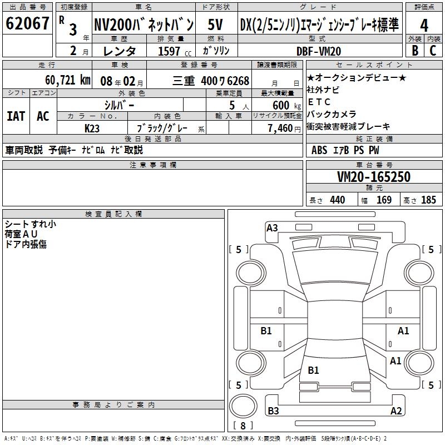This screenshot has height=445, width=445.
Task: Click the A2 damage mark on the diagram
Action: coord(396,411)
